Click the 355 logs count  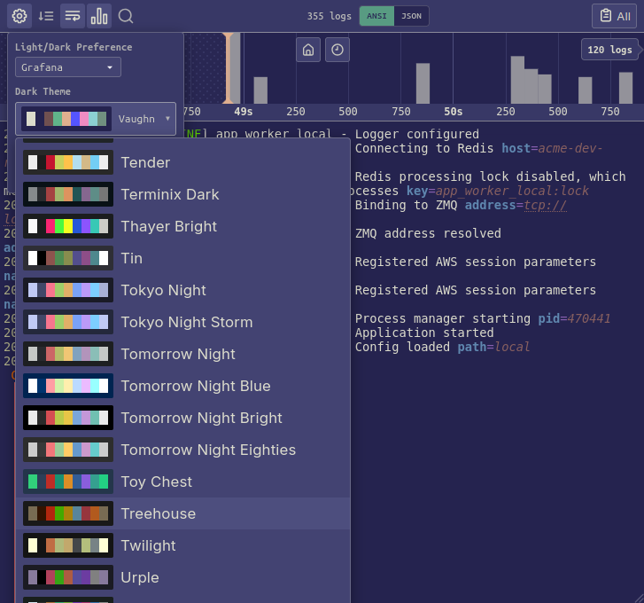coord(329,16)
